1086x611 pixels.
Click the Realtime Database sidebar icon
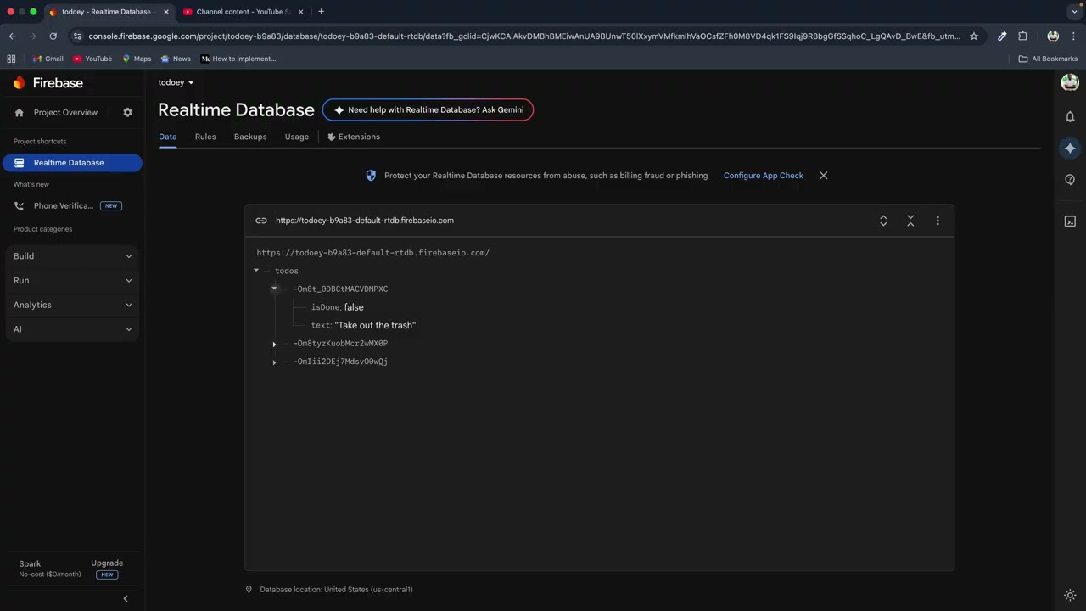coord(20,163)
